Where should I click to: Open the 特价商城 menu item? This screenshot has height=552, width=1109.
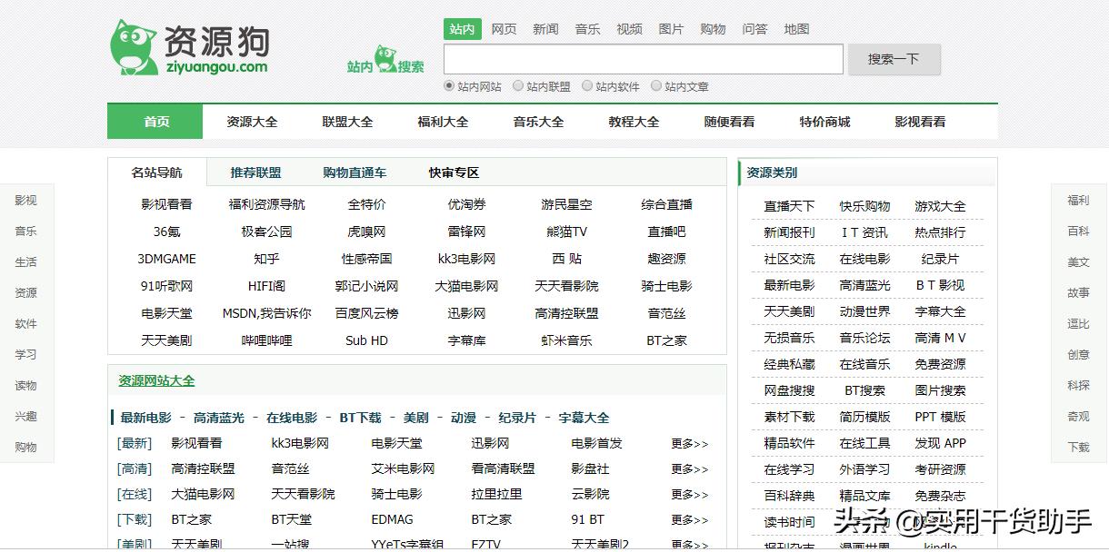click(824, 120)
